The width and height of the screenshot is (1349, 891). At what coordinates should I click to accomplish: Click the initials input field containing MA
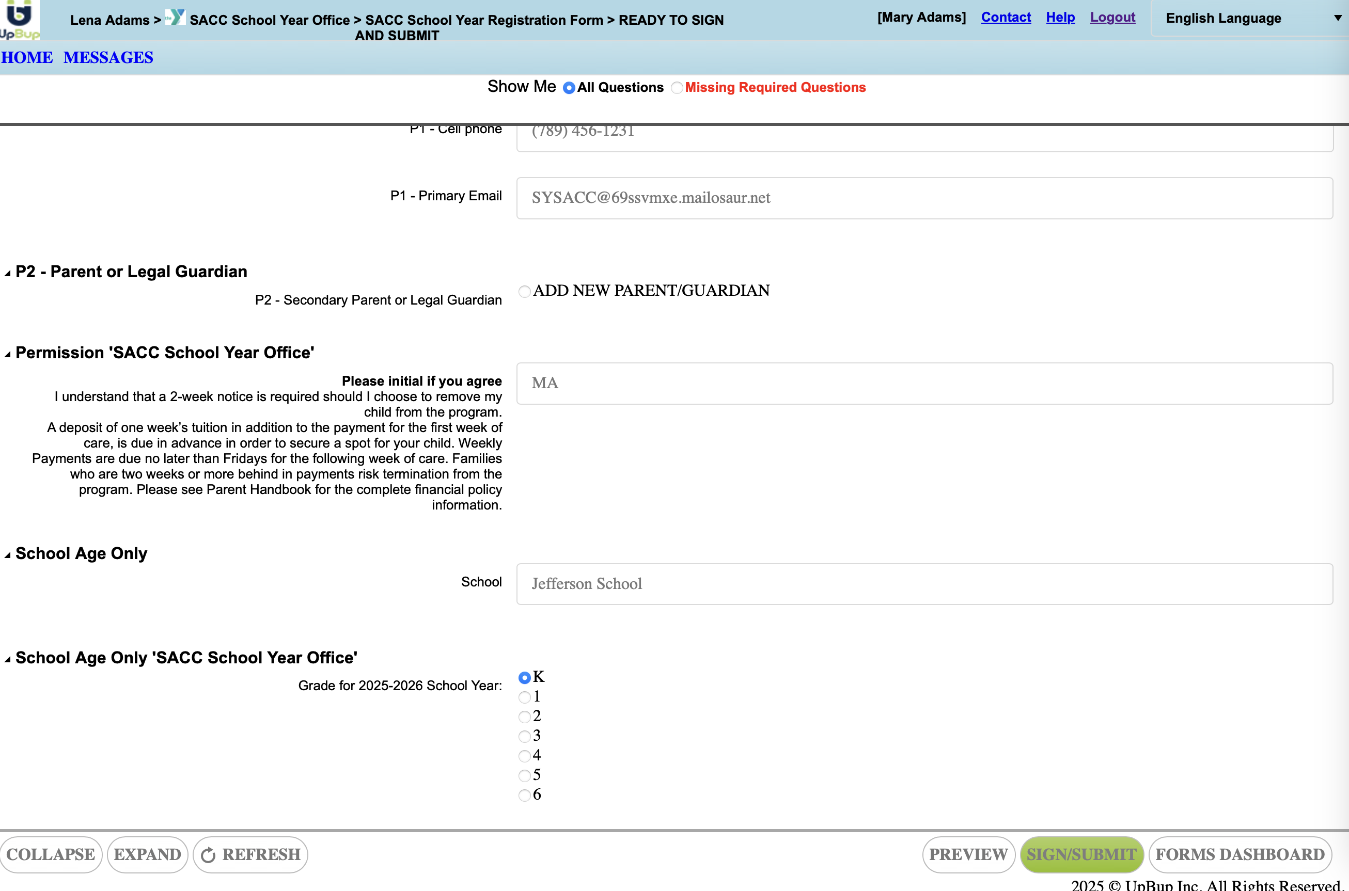(924, 384)
